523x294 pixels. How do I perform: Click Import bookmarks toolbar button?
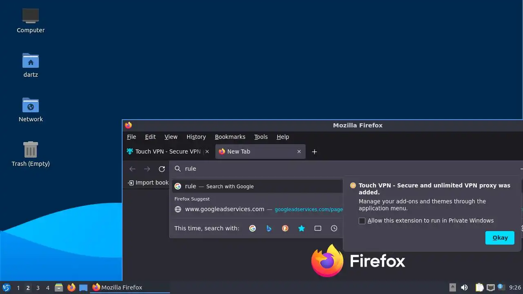point(148,183)
